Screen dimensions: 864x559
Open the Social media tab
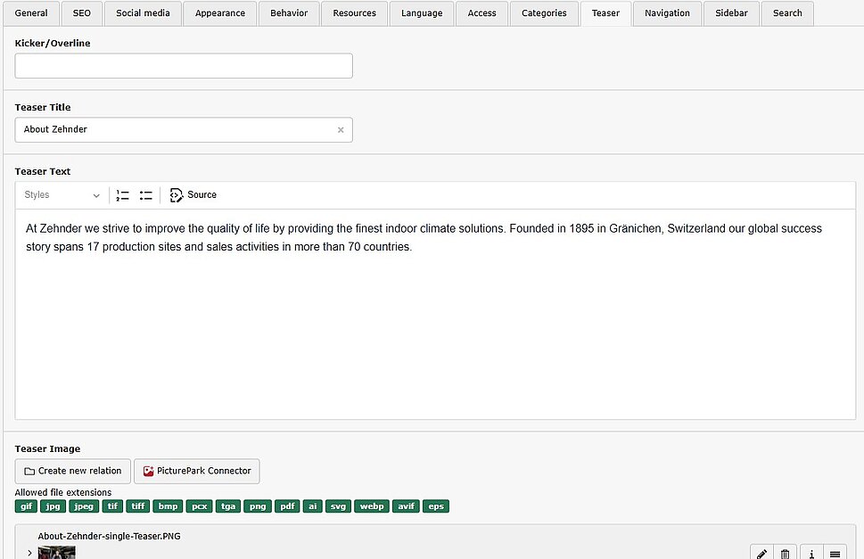[143, 13]
